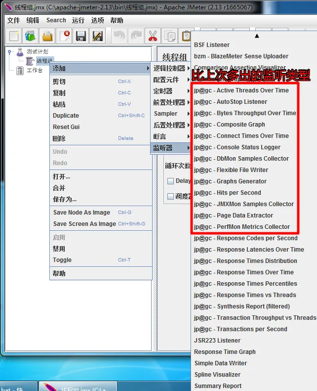The height and width of the screenshot is (391, 317).
Task: Click the Save floppy disk icon
Action: (x=81, y=36)
